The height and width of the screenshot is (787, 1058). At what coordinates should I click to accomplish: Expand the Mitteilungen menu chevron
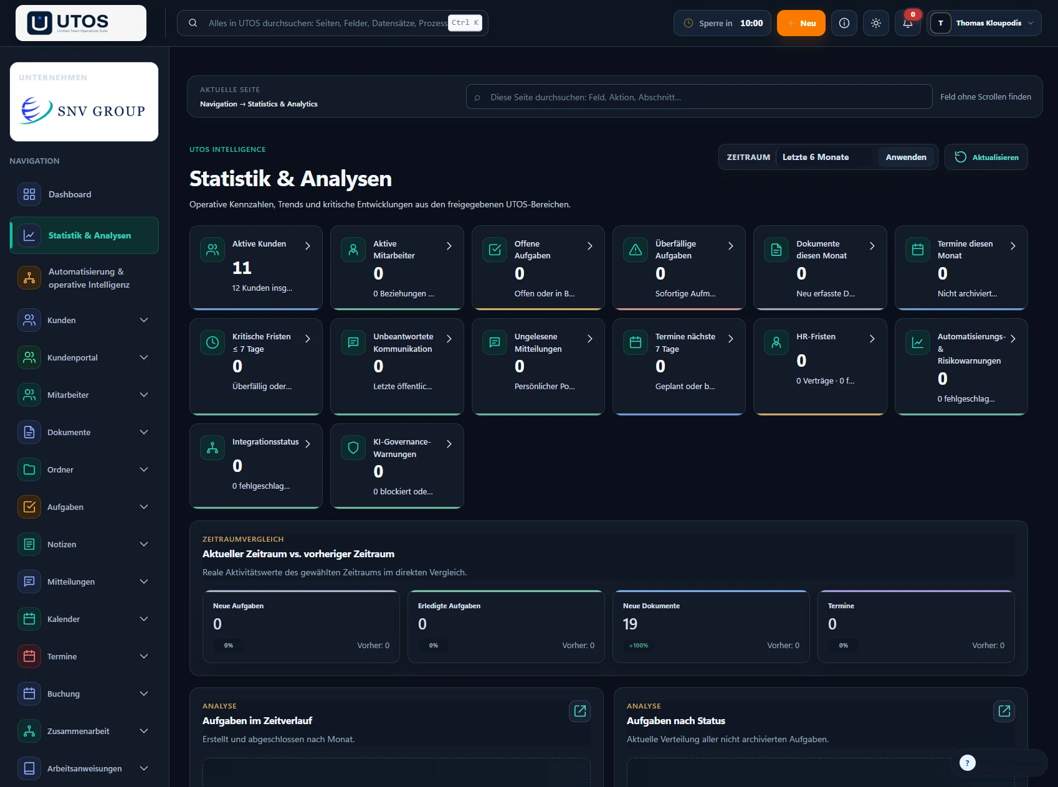pyautogui.click(x=144, y=582)
